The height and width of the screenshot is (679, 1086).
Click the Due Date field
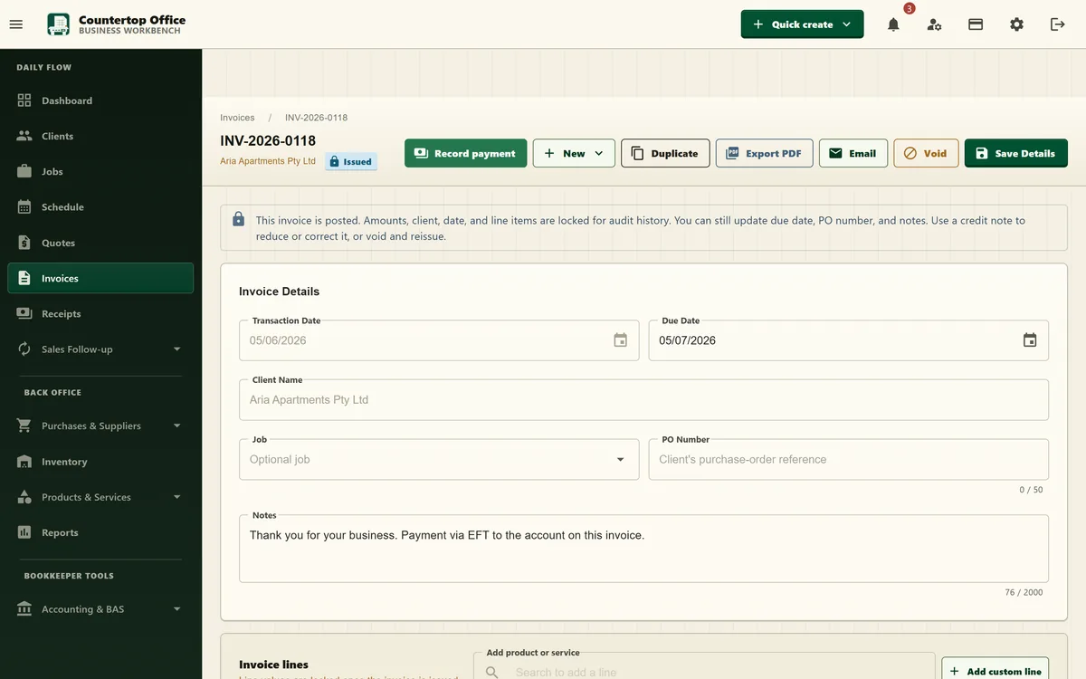(849, 340)
